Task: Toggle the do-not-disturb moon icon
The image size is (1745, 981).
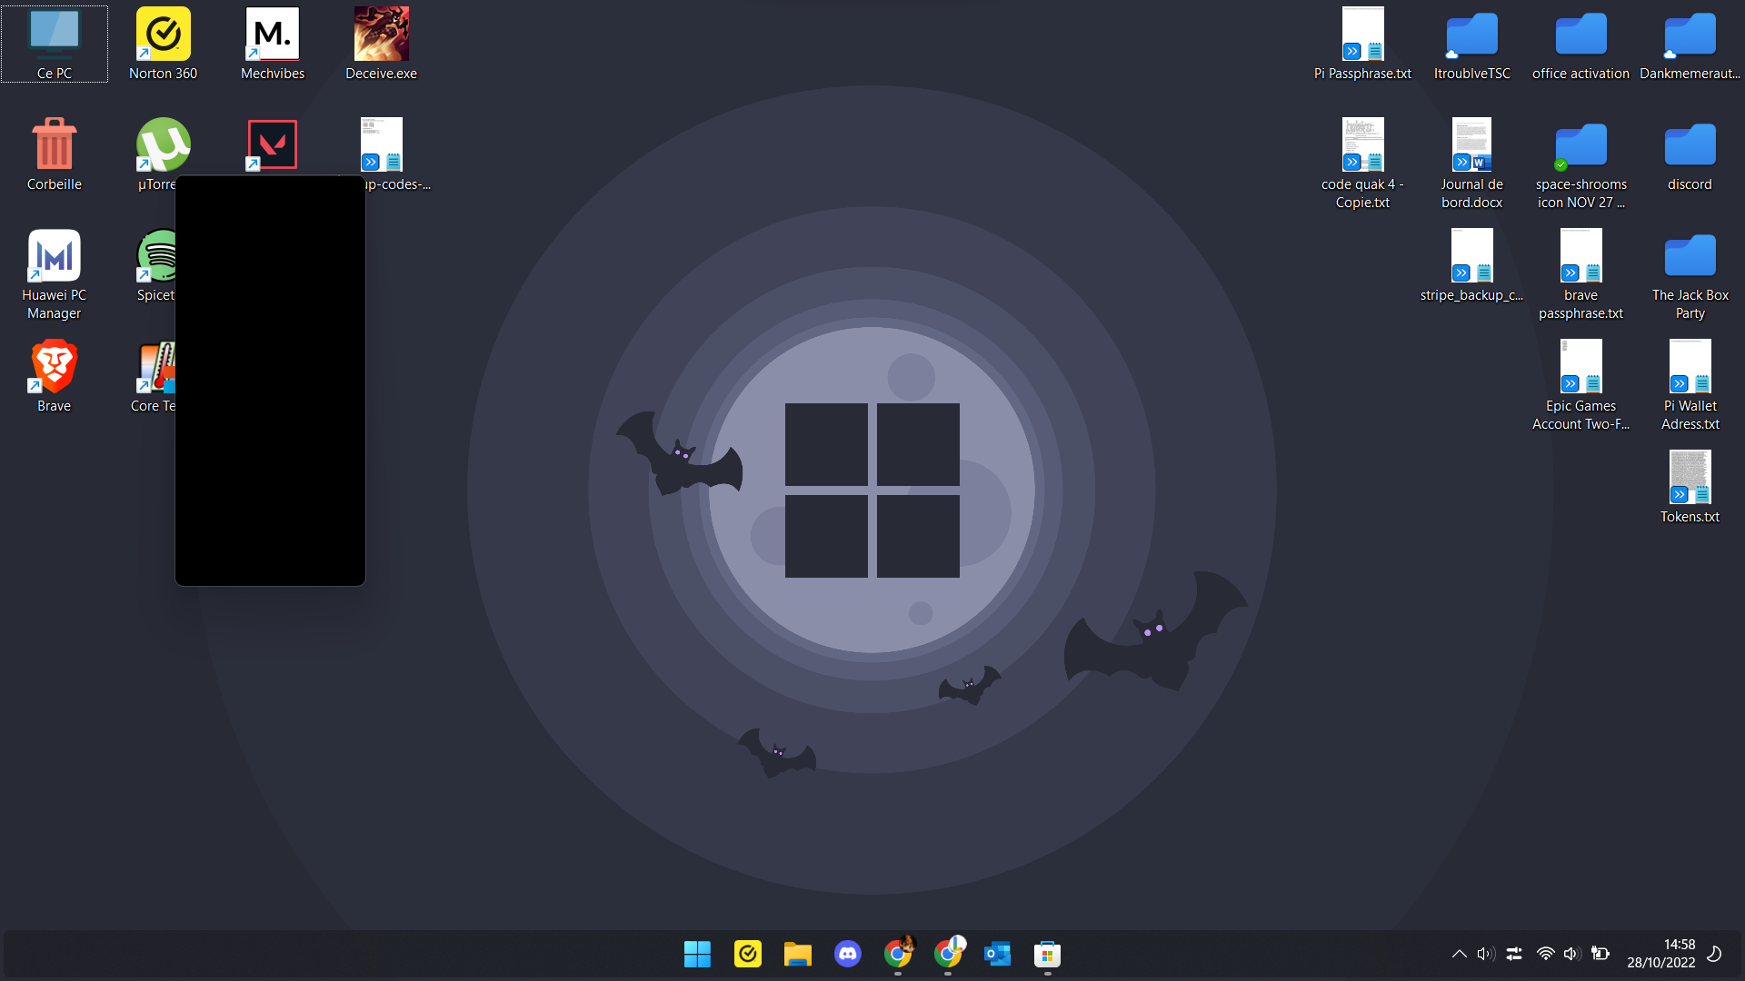Action: [1715, 954]
